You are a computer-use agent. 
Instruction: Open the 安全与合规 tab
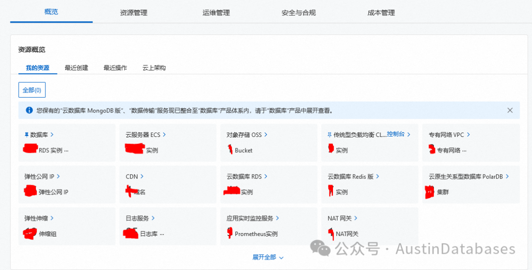point(299,13)
